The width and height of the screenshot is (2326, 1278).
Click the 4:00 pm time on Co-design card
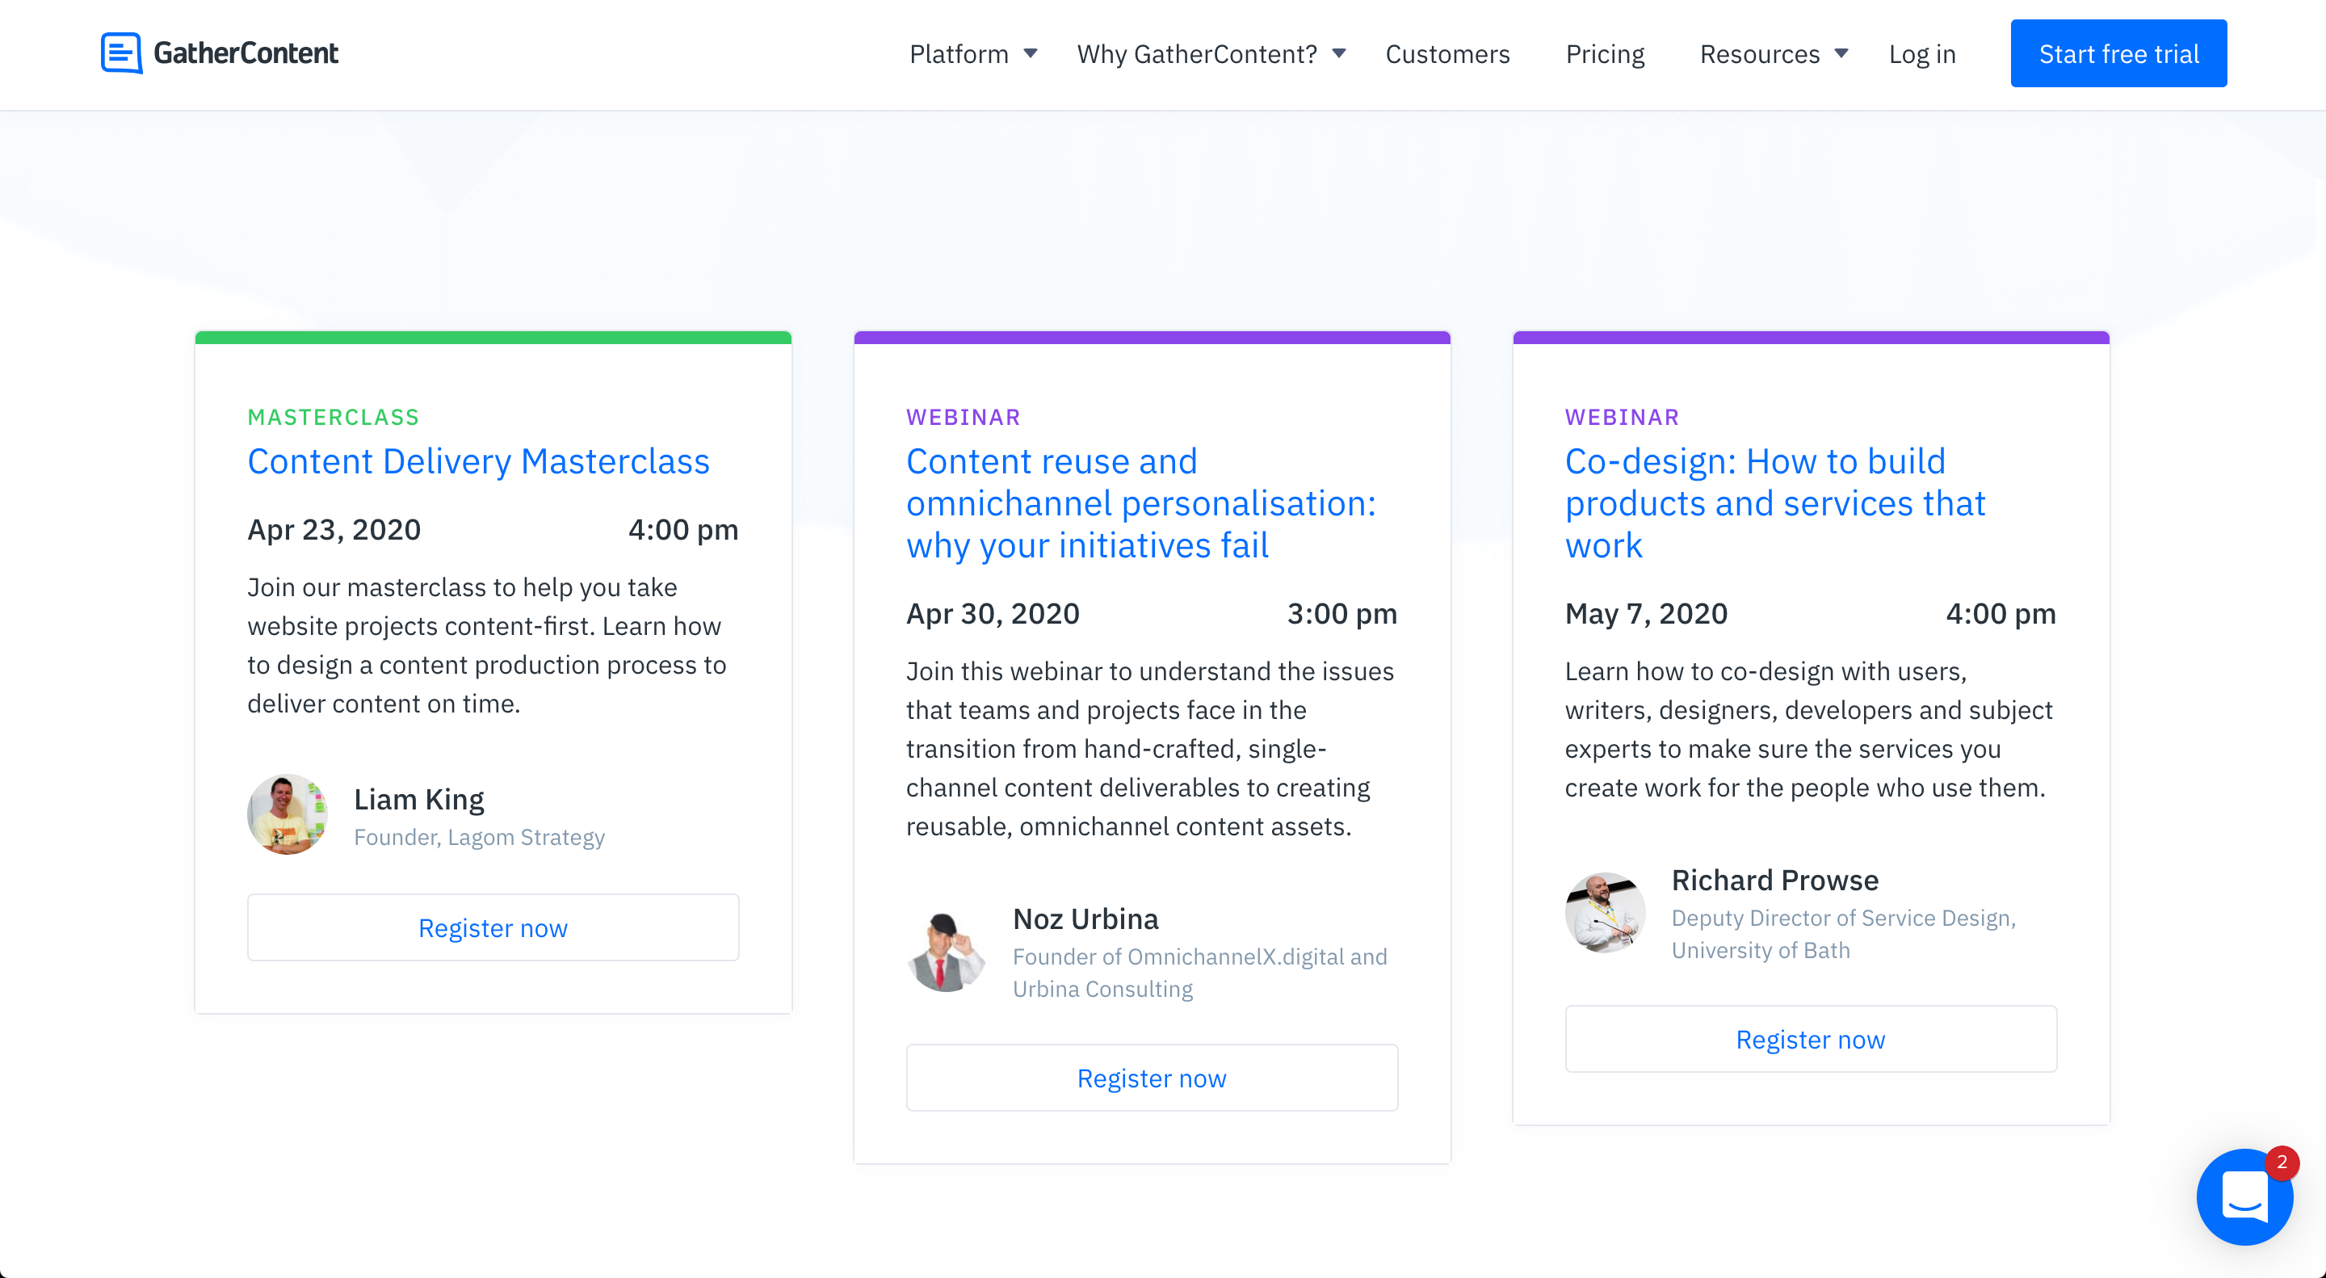(2001, 613)
